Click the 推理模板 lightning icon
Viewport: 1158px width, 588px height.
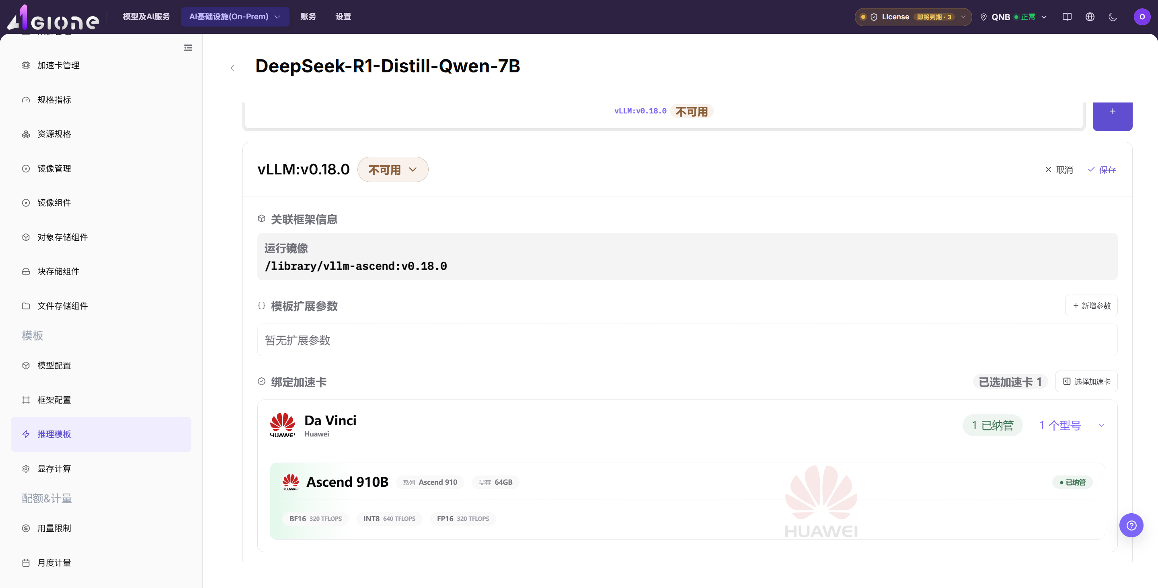(x=26, y=434)
